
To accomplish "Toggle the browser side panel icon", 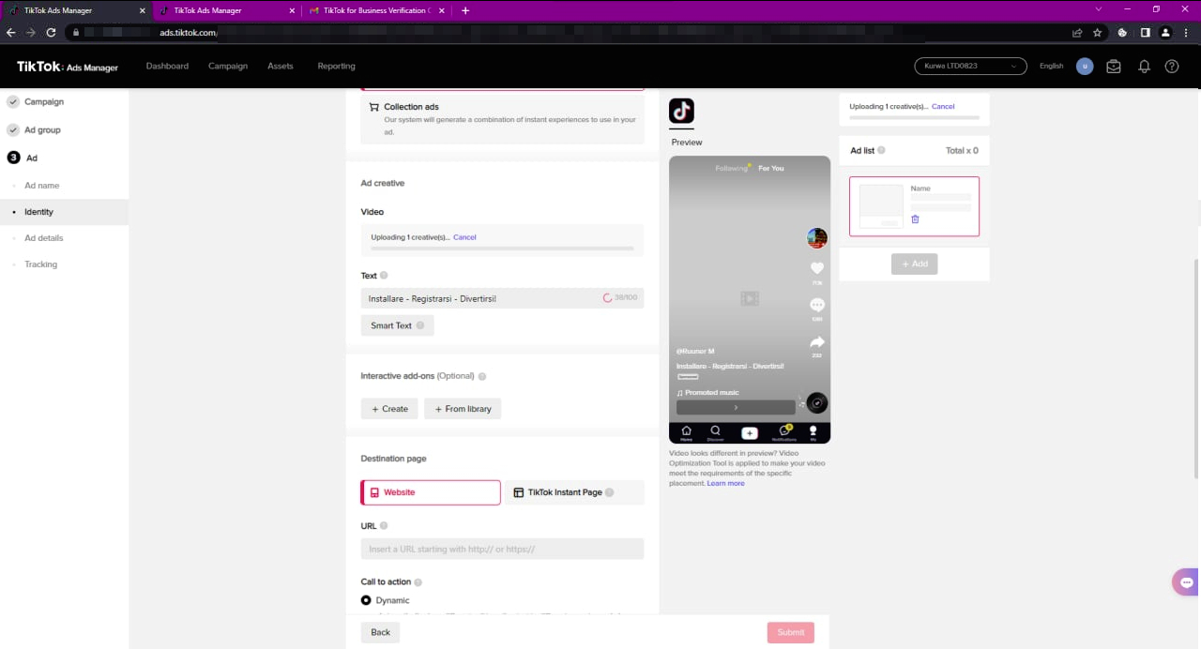I will (1145, 32).
